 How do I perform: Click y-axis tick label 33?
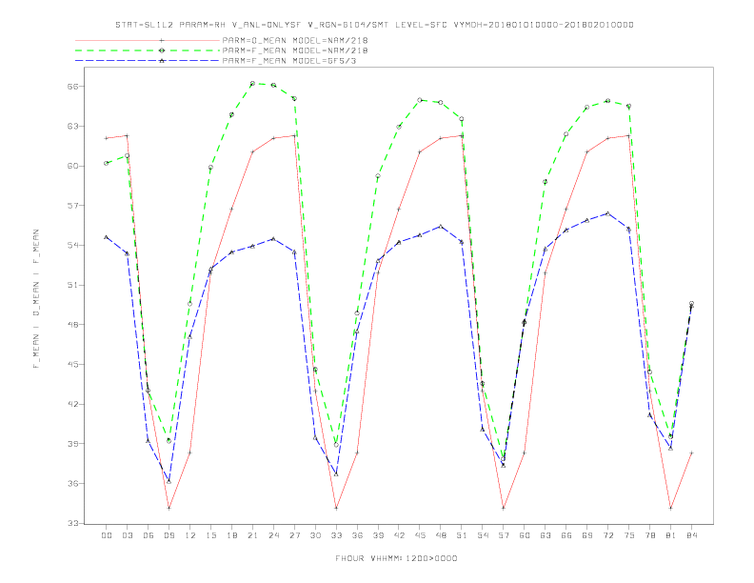74,523
